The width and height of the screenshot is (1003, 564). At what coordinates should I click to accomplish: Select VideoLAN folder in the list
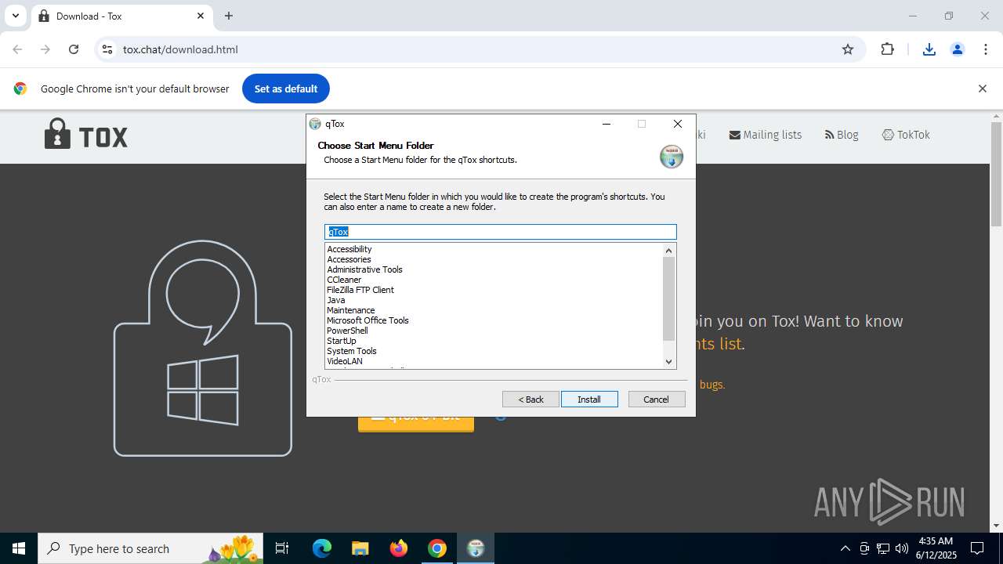[x=345, y=361]
